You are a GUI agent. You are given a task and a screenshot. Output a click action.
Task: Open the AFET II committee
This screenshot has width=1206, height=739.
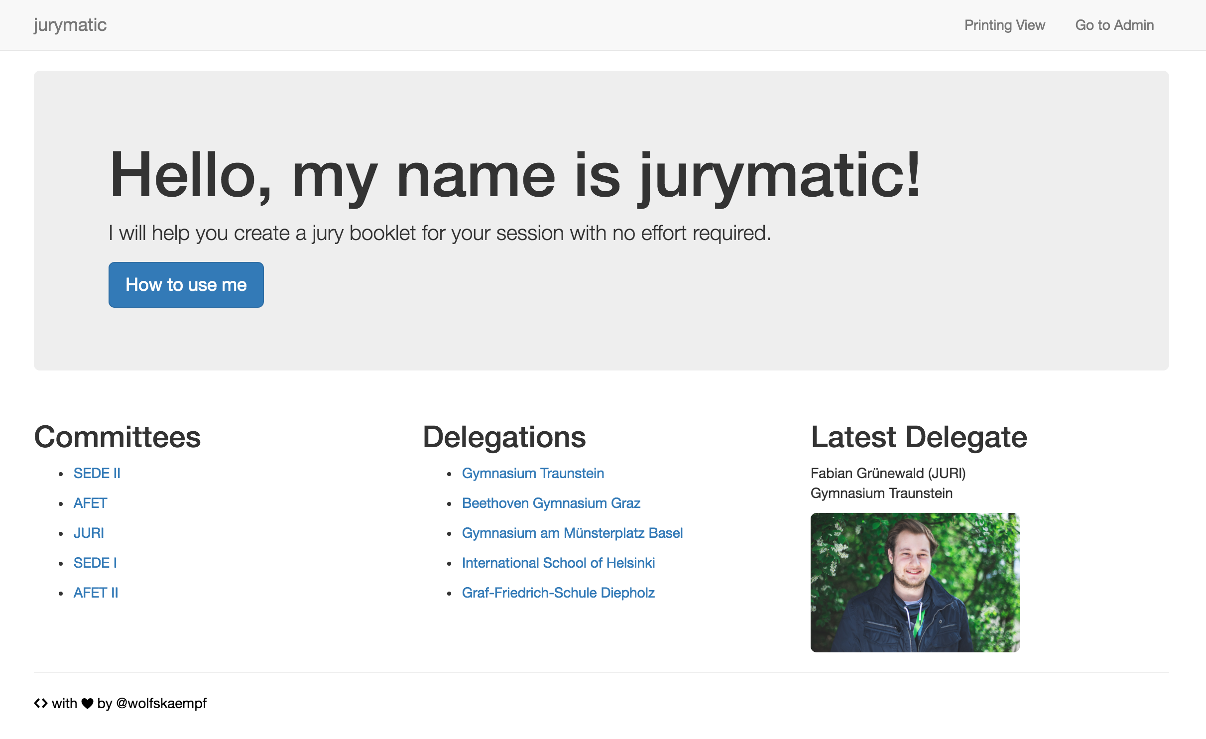point(96,593)
